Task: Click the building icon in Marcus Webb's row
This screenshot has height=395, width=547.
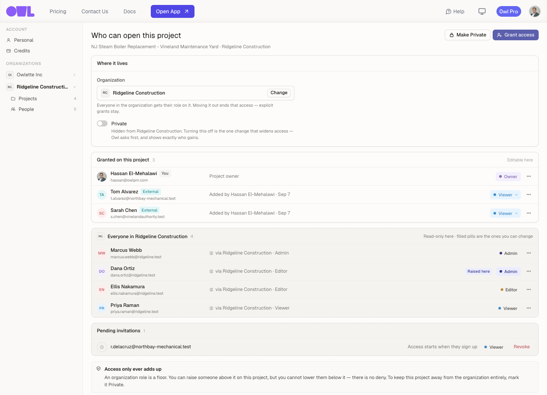Action: tap(211, 253)
